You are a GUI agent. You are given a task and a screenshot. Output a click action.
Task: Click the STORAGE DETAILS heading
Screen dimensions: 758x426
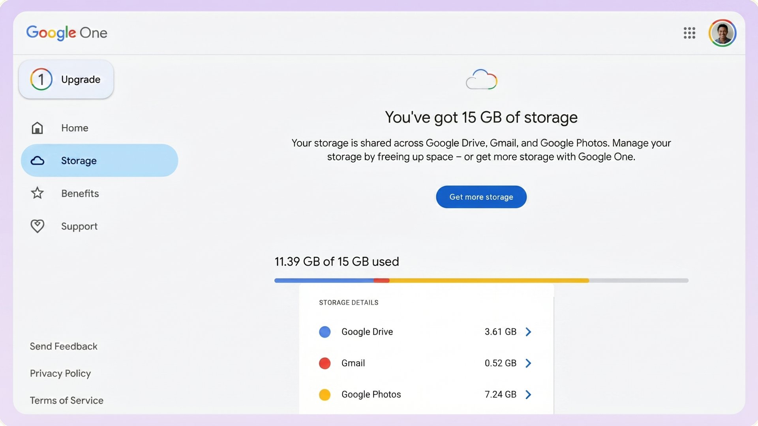click(349, 303)
